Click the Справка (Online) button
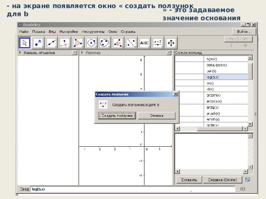The width and height of the screenshot is (266, 199). click(x=222, y=180)
